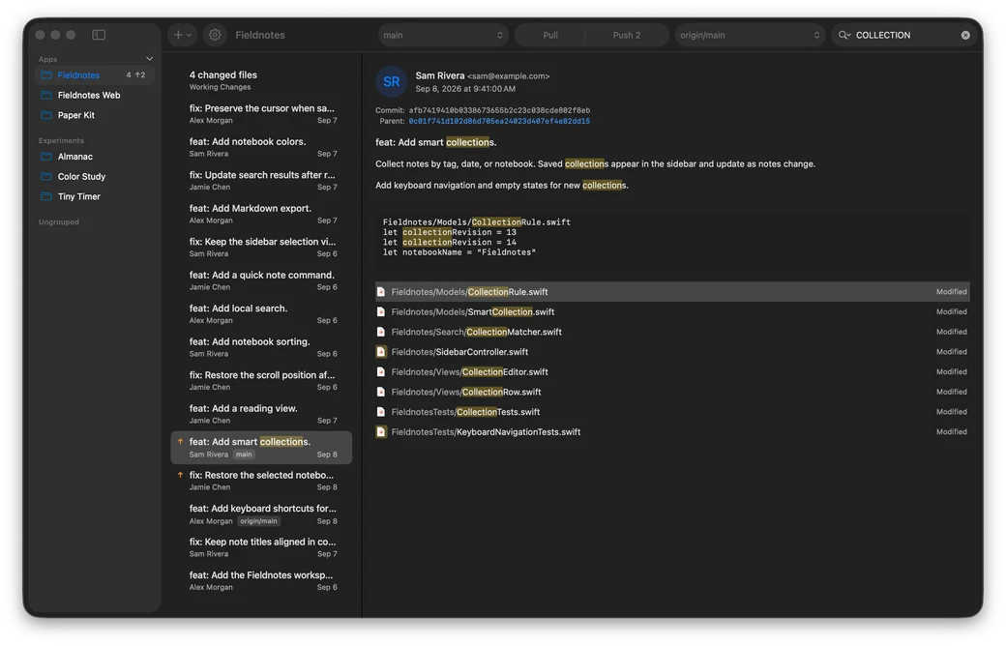Click file icon of KeyboardNavigationTests.swift
This screenshot has height=646, width=1006.
pyautogui.click(x=381, y=431)
